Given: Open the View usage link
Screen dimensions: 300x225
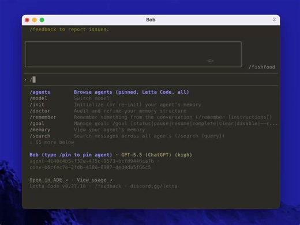Looking at the screenshot, I should 95,180.
